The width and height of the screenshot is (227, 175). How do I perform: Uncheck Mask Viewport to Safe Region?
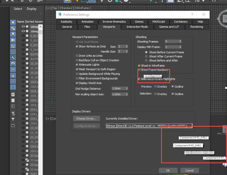point(77,69)
